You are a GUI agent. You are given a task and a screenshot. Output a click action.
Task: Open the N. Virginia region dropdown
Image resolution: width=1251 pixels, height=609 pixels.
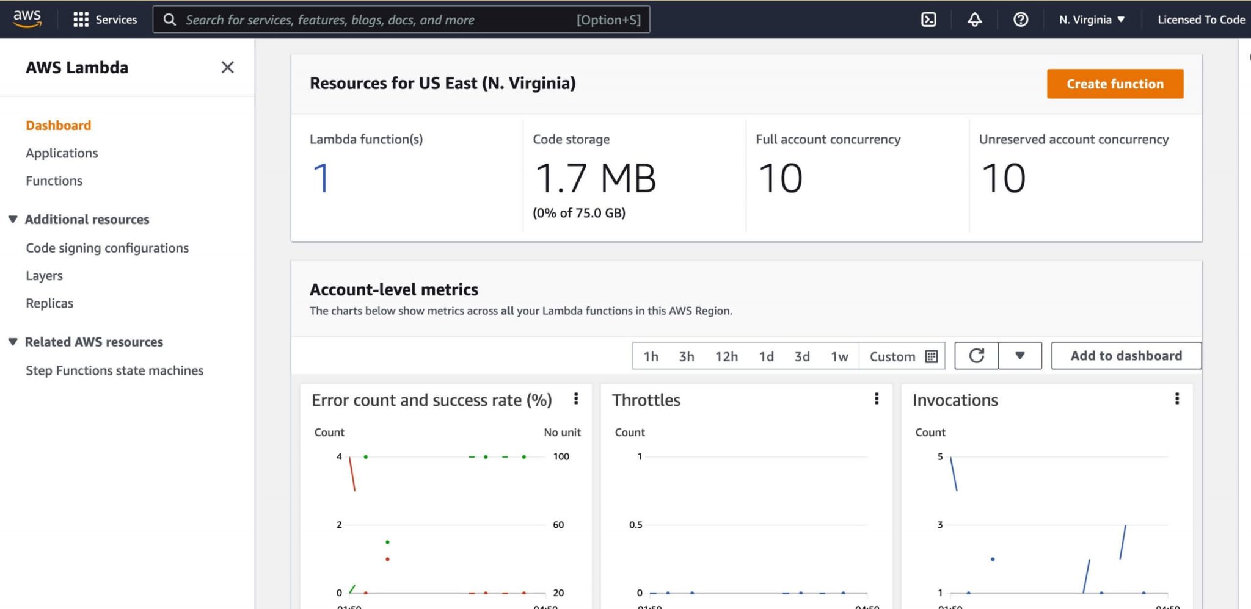point(1092,19)
